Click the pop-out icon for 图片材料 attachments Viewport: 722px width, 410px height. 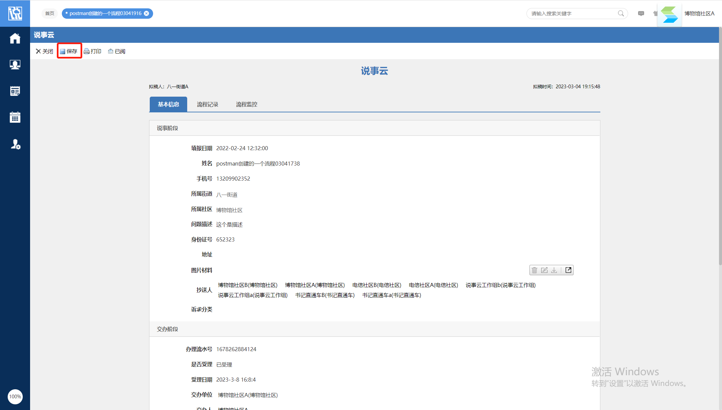pos(568,270)
